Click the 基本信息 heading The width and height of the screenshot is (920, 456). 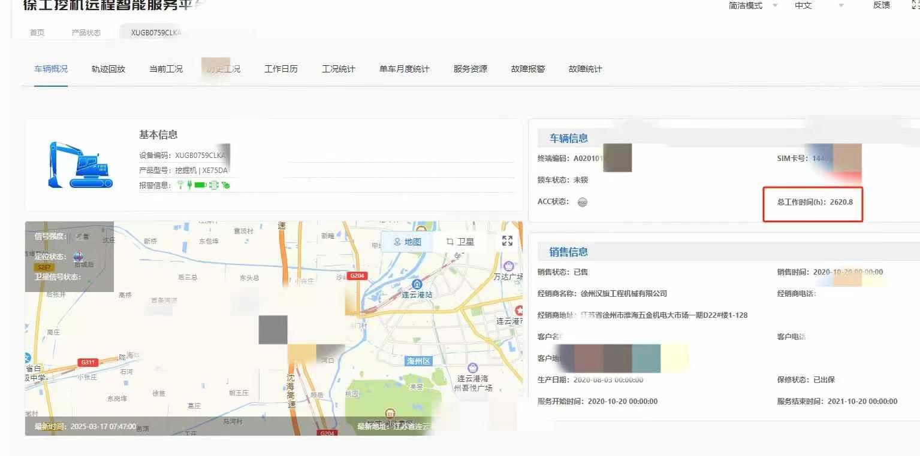coord(158,135)
